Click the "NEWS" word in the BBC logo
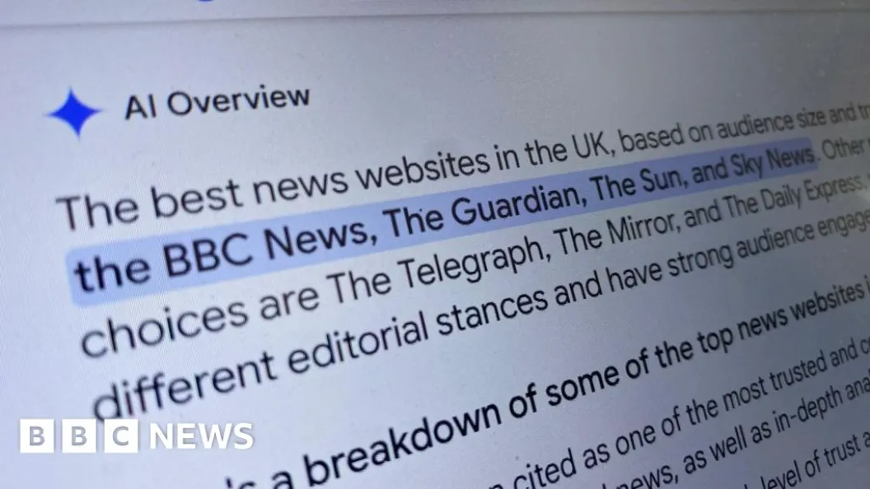The height and width of the screenshot is (489, 870). point(202,436)
